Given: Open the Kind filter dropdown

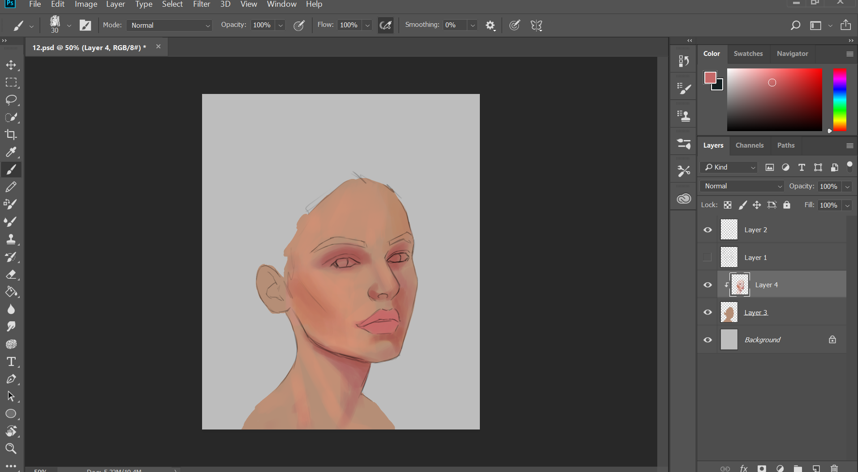Looking at the screenshot, I should click(729, 167).
